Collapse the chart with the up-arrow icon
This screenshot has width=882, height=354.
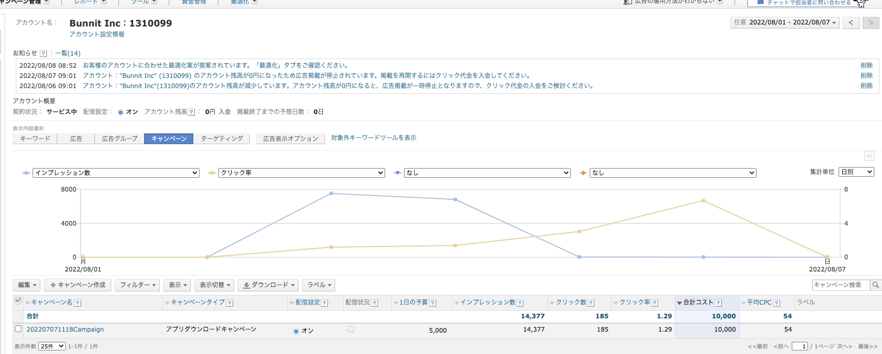click(869, 156)
